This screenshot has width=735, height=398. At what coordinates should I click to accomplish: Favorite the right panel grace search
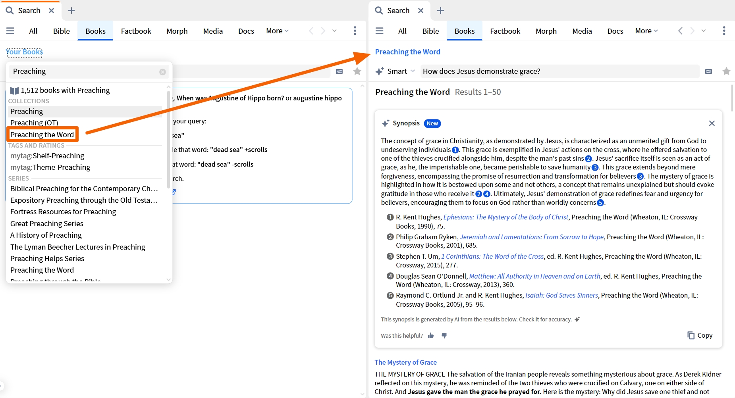727,71
